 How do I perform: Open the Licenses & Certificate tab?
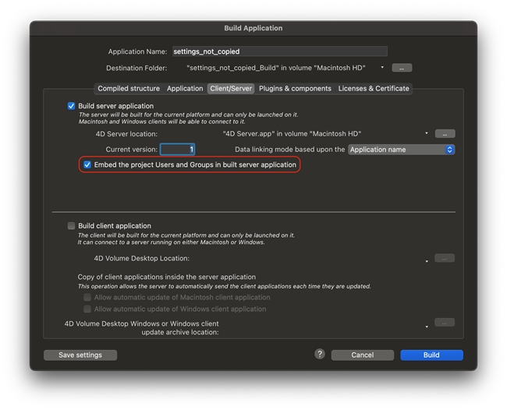pyautogui.click(x=374, y=88)
